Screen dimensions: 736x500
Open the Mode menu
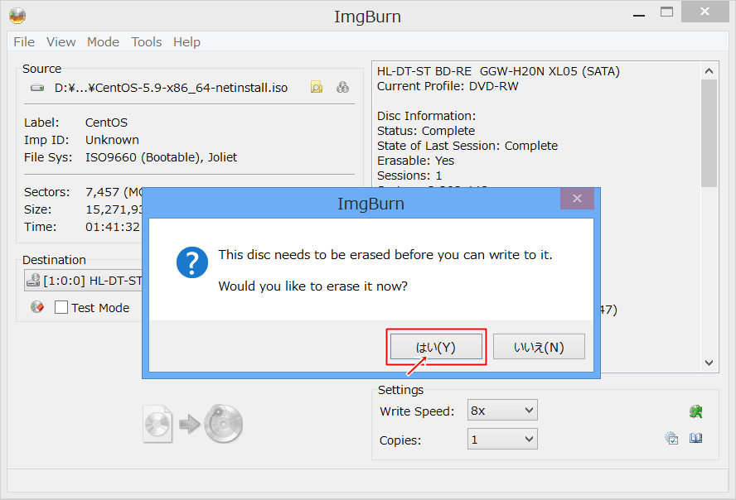pyautogui.click(x=103, y=41)
